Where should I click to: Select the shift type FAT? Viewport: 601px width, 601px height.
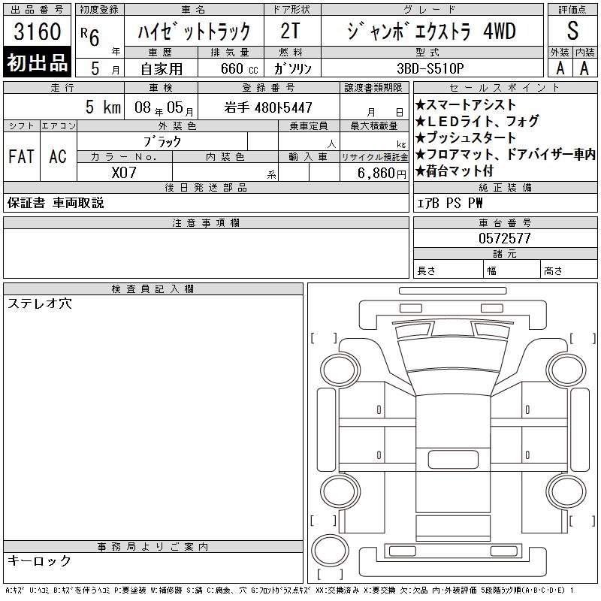(x=21, y=156)
